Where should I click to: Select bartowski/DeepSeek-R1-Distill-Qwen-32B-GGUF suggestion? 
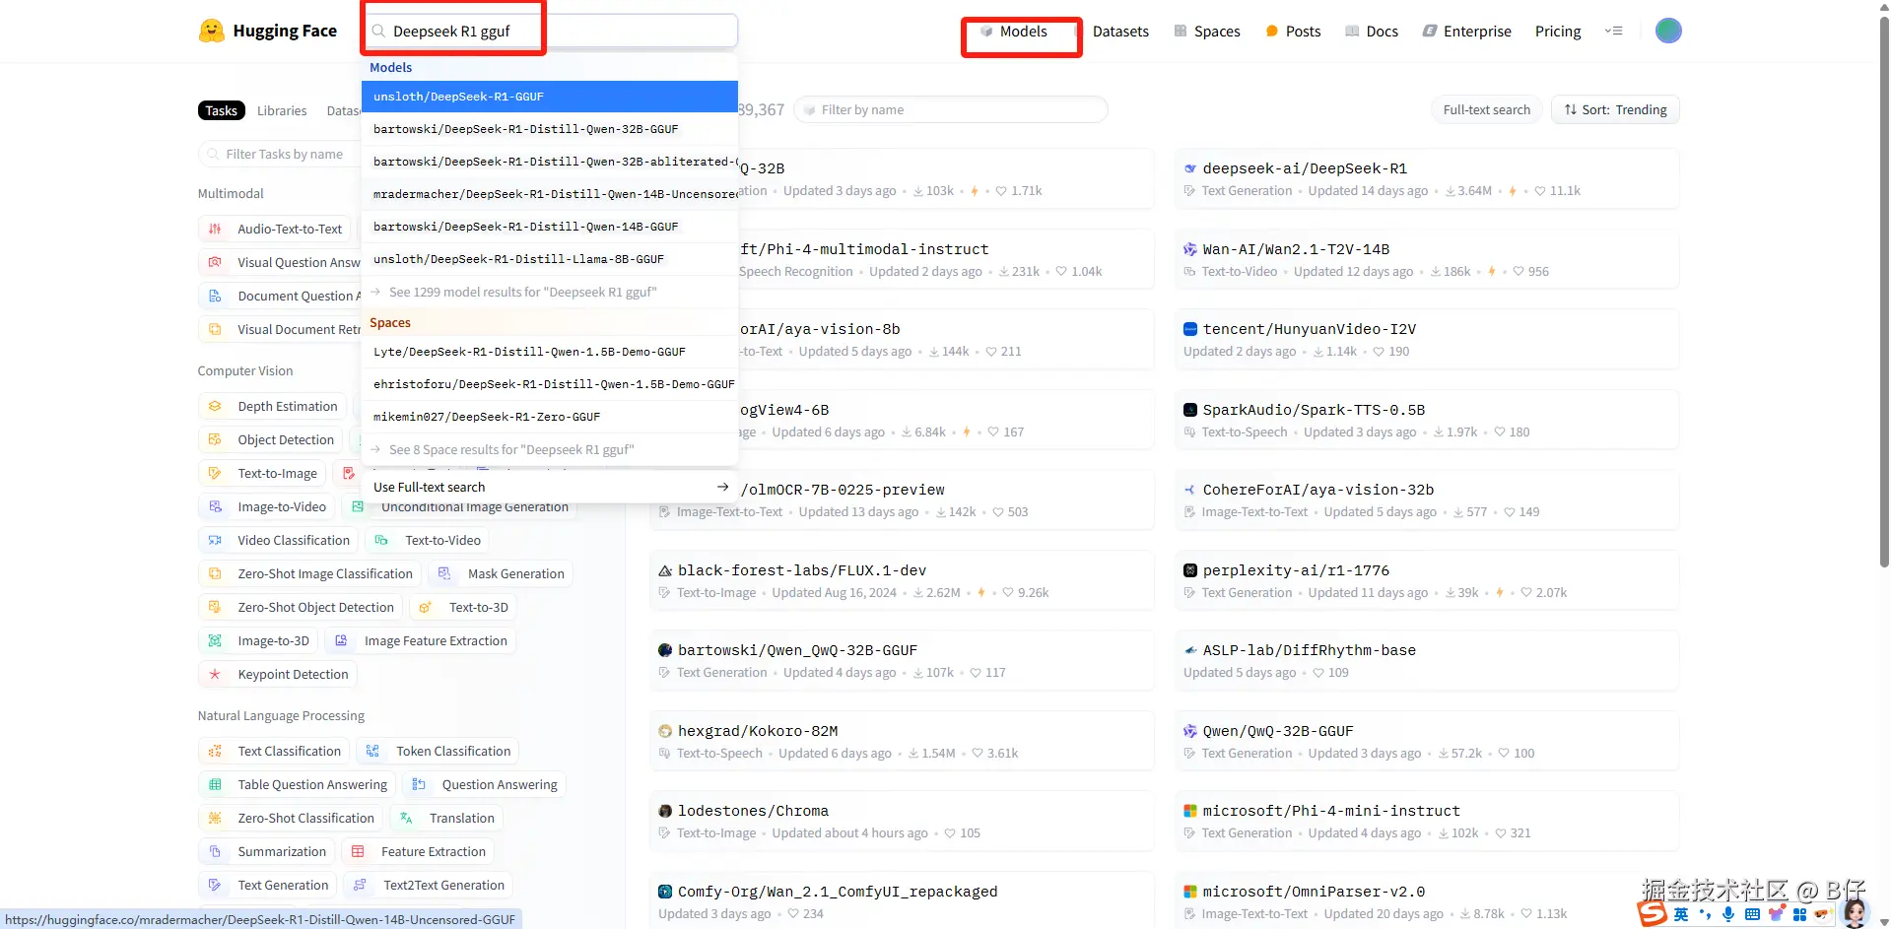550,129
